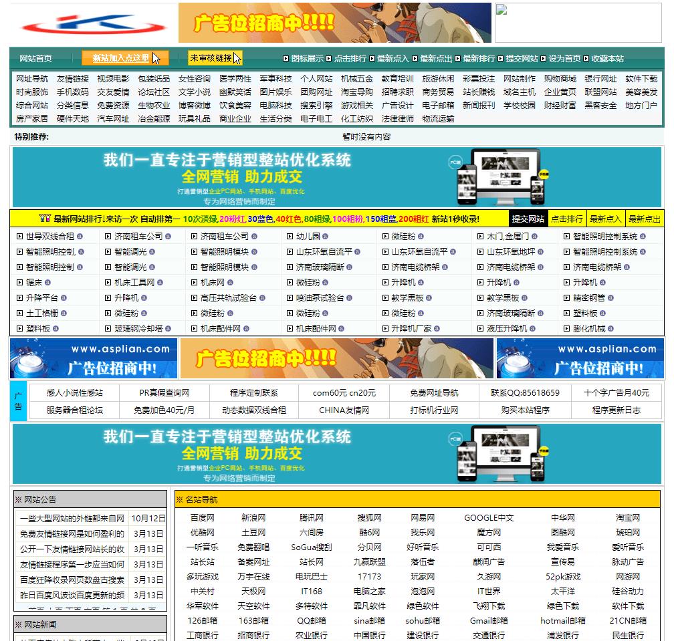Open 淘宝网 in 名站导航
Screen dimensions: 674x641
pyautogui.click(x=628, y=518)
